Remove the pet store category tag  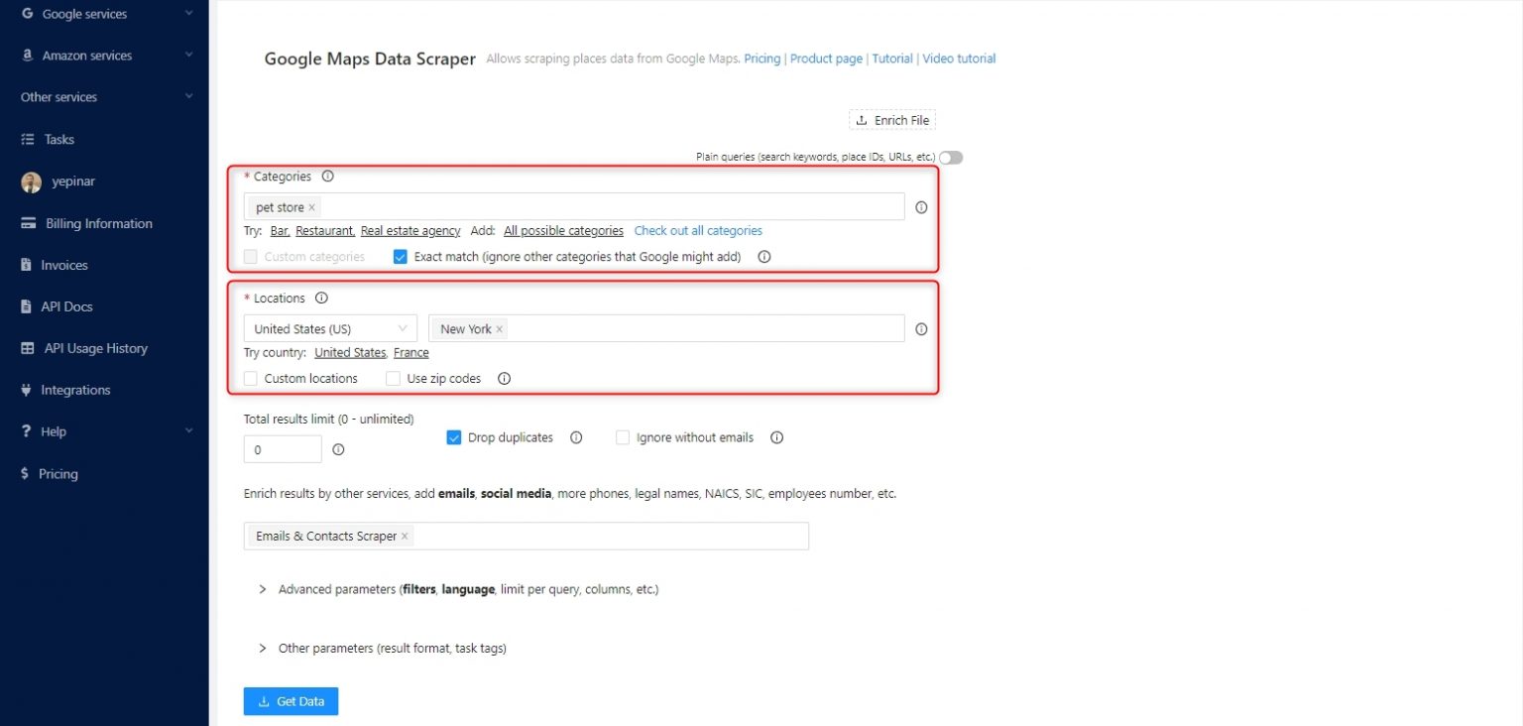click(311, 206)
